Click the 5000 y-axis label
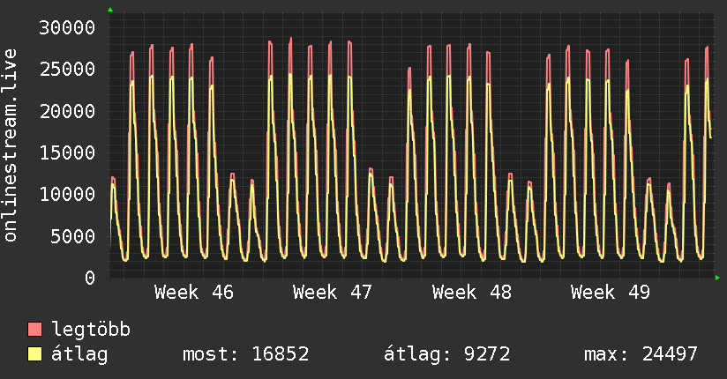This screenshot has height=379, width=727. [73, 236]
